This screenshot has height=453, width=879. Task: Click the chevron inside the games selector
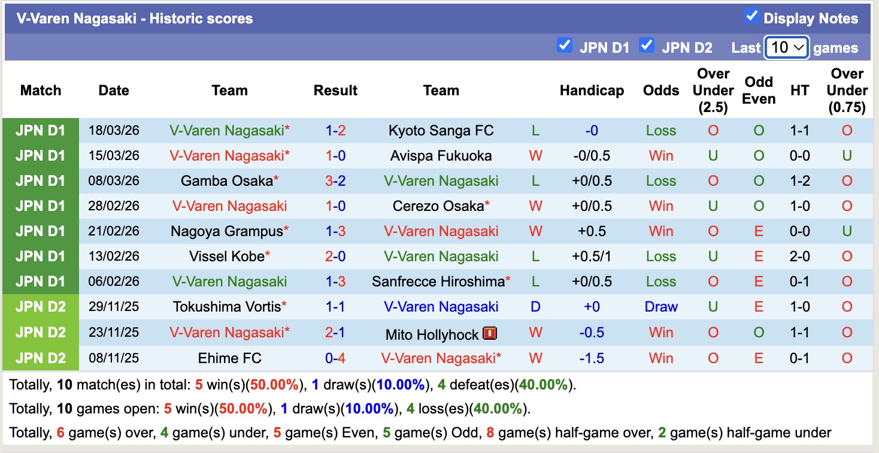click(797, 47)
